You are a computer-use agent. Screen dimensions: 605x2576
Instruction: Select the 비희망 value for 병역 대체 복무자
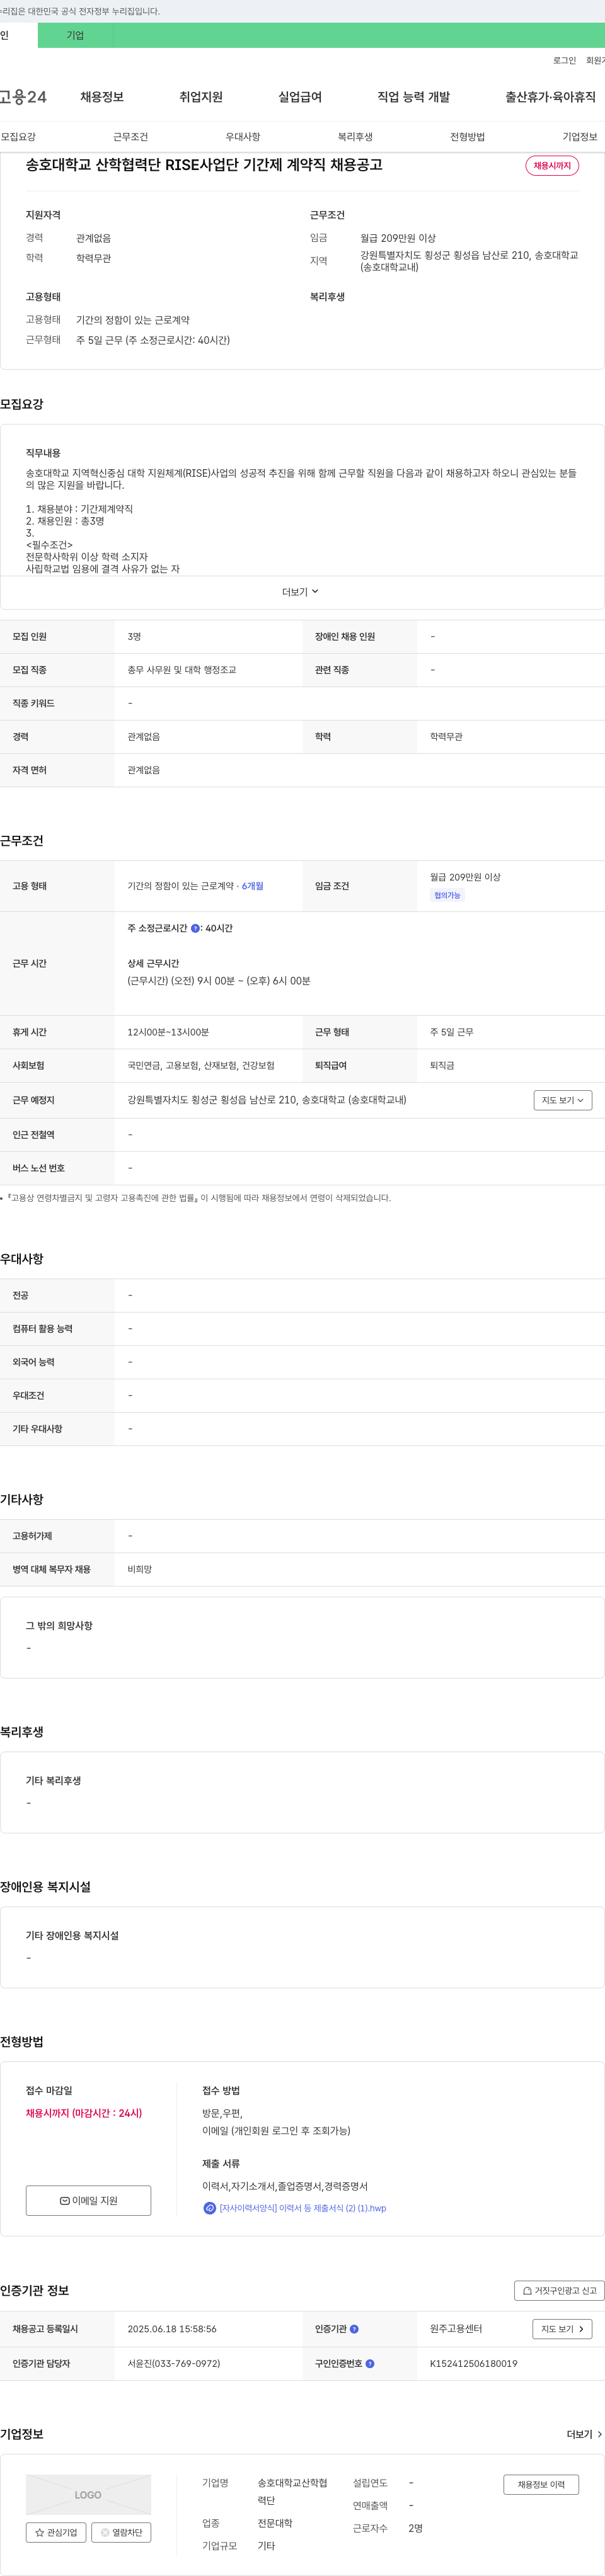[x=139, y=1570]
